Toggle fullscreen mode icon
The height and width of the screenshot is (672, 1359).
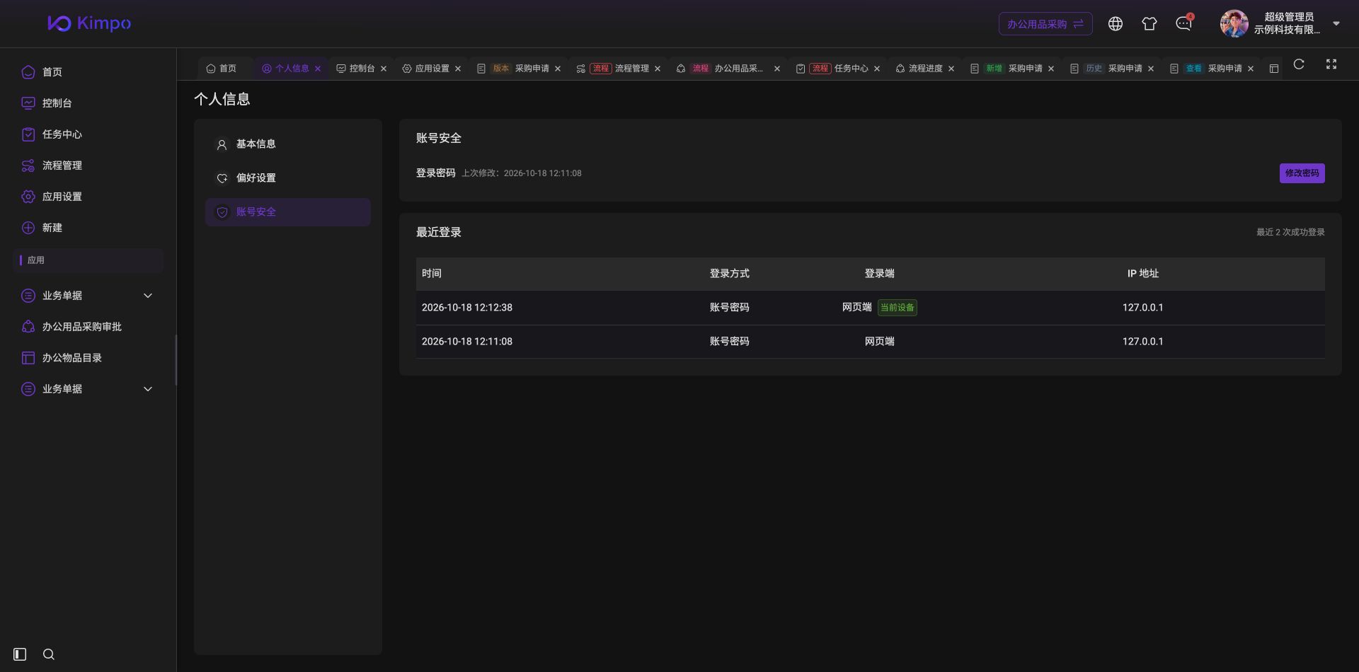pyautogui.click(x=1331, y=64)
